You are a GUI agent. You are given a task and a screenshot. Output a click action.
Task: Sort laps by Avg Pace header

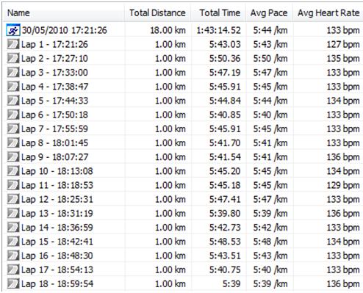coord(269,13)
